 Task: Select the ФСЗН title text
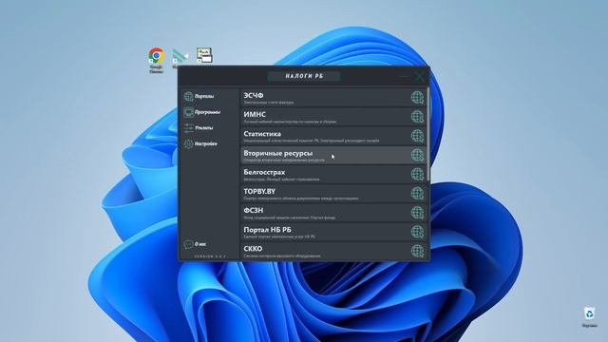pos(254,210)
